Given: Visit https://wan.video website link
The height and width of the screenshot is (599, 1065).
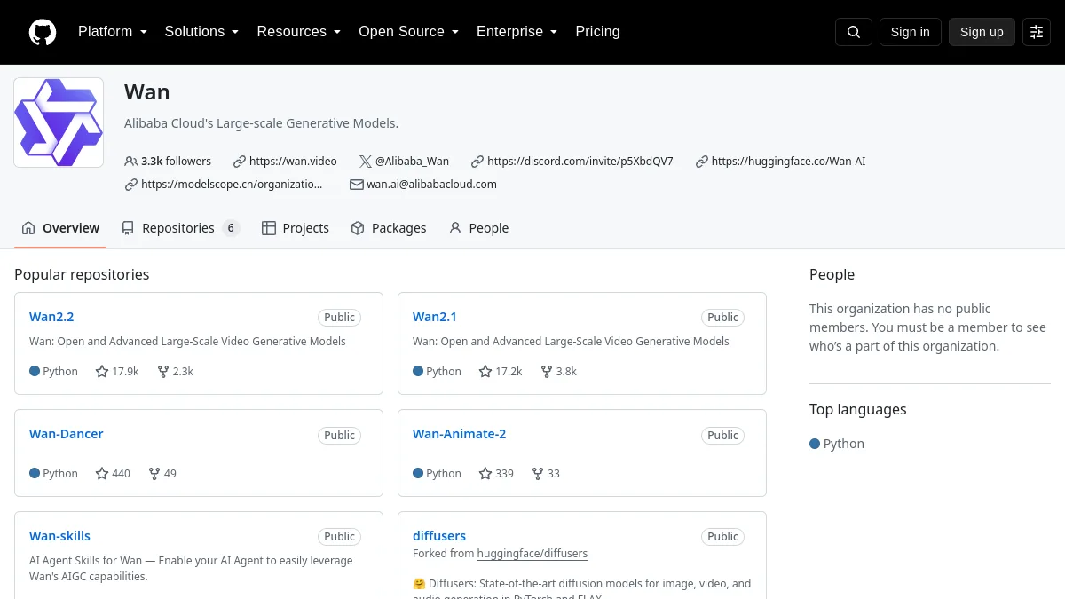Looking at the screenshot, I should pos(293,162).
